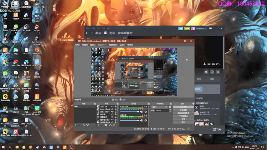
Task: Open Epic Games Launcher desktop shortcut
Action: click(37, 41)
